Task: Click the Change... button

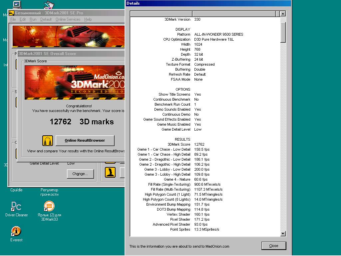Action: coord(80,174)
